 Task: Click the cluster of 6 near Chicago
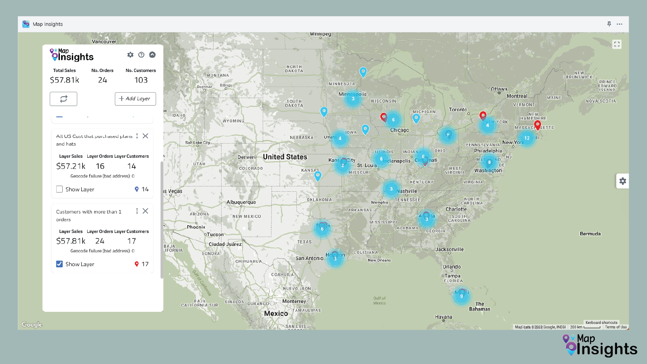pos(393,120)
